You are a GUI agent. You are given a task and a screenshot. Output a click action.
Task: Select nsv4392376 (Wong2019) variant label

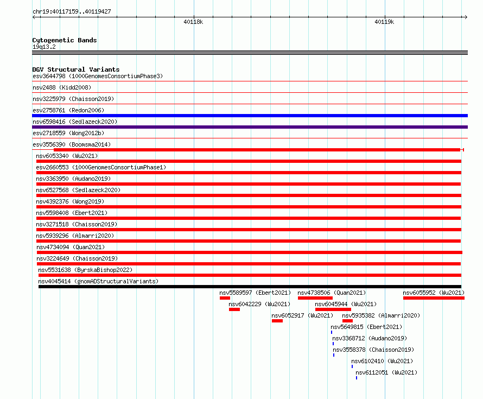70,201
